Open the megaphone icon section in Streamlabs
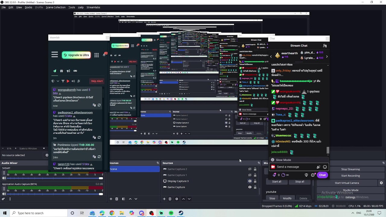Image resolution: width=386 pixels, height=217 pixels. point(68,71)
